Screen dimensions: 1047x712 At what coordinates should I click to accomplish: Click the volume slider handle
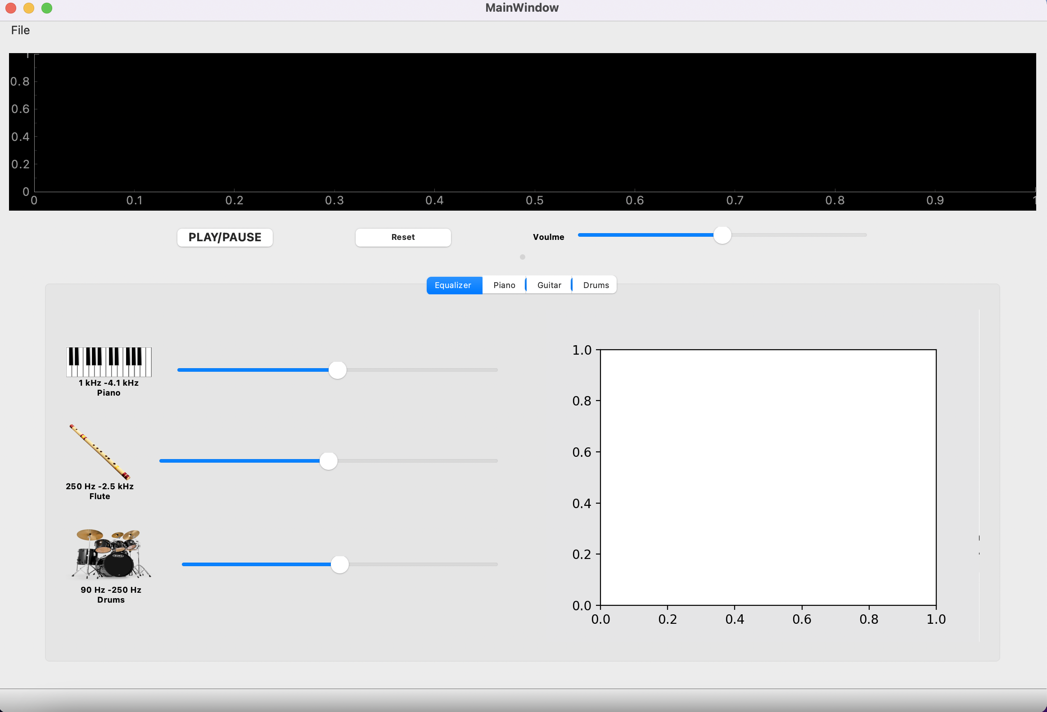[x=722, y=235]
